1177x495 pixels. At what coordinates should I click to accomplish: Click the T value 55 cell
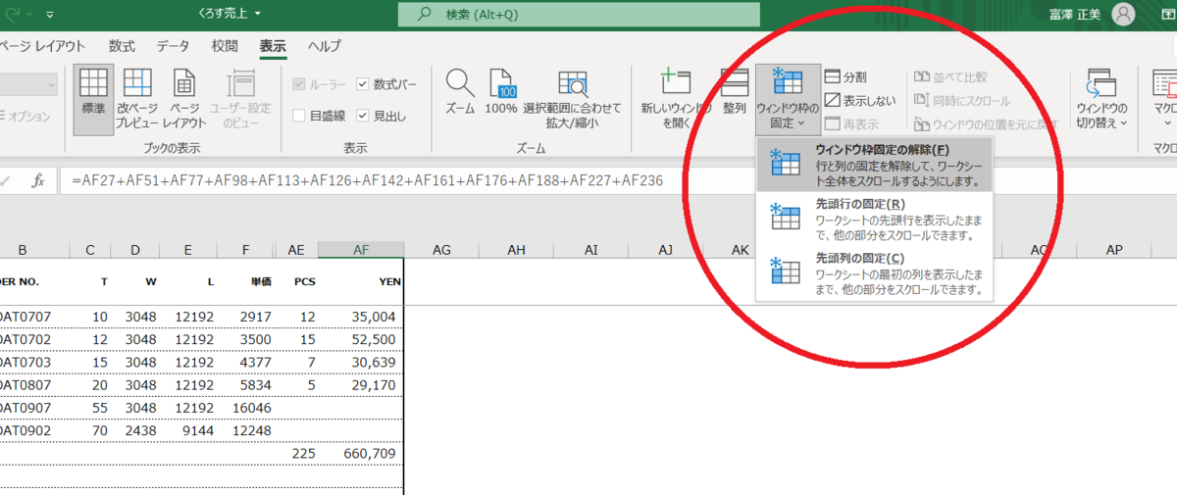91,408
